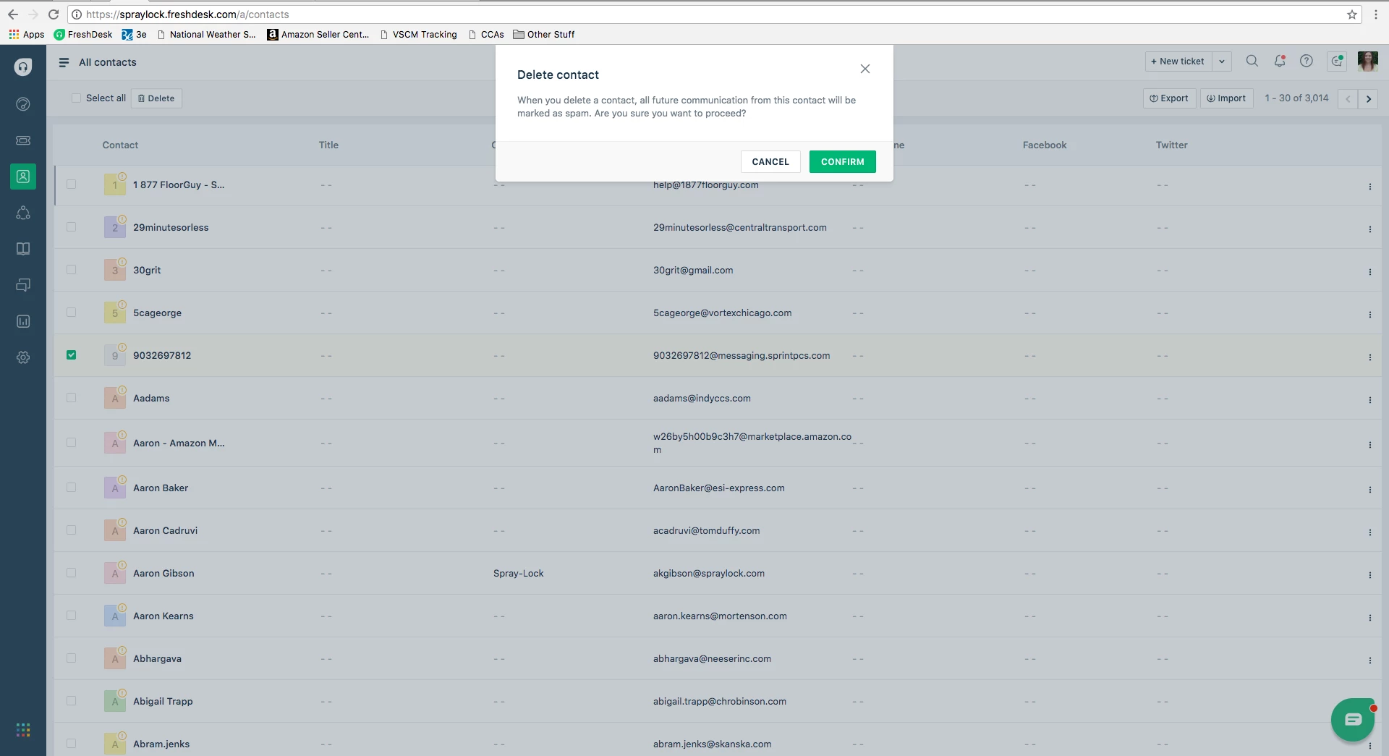
Task: Select the 5cageorge contact checkbox
Action: pyautogui.click(x=71, y=313)
